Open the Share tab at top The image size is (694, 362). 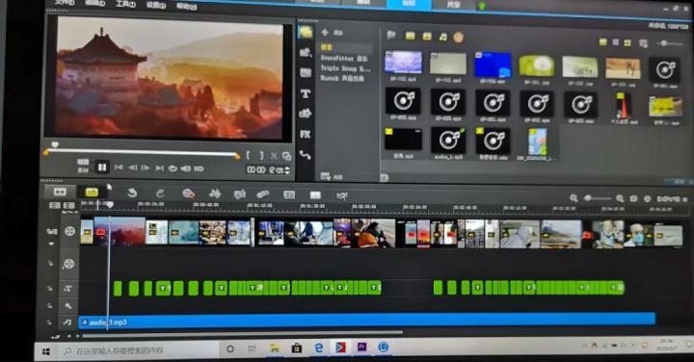point(453,4)
